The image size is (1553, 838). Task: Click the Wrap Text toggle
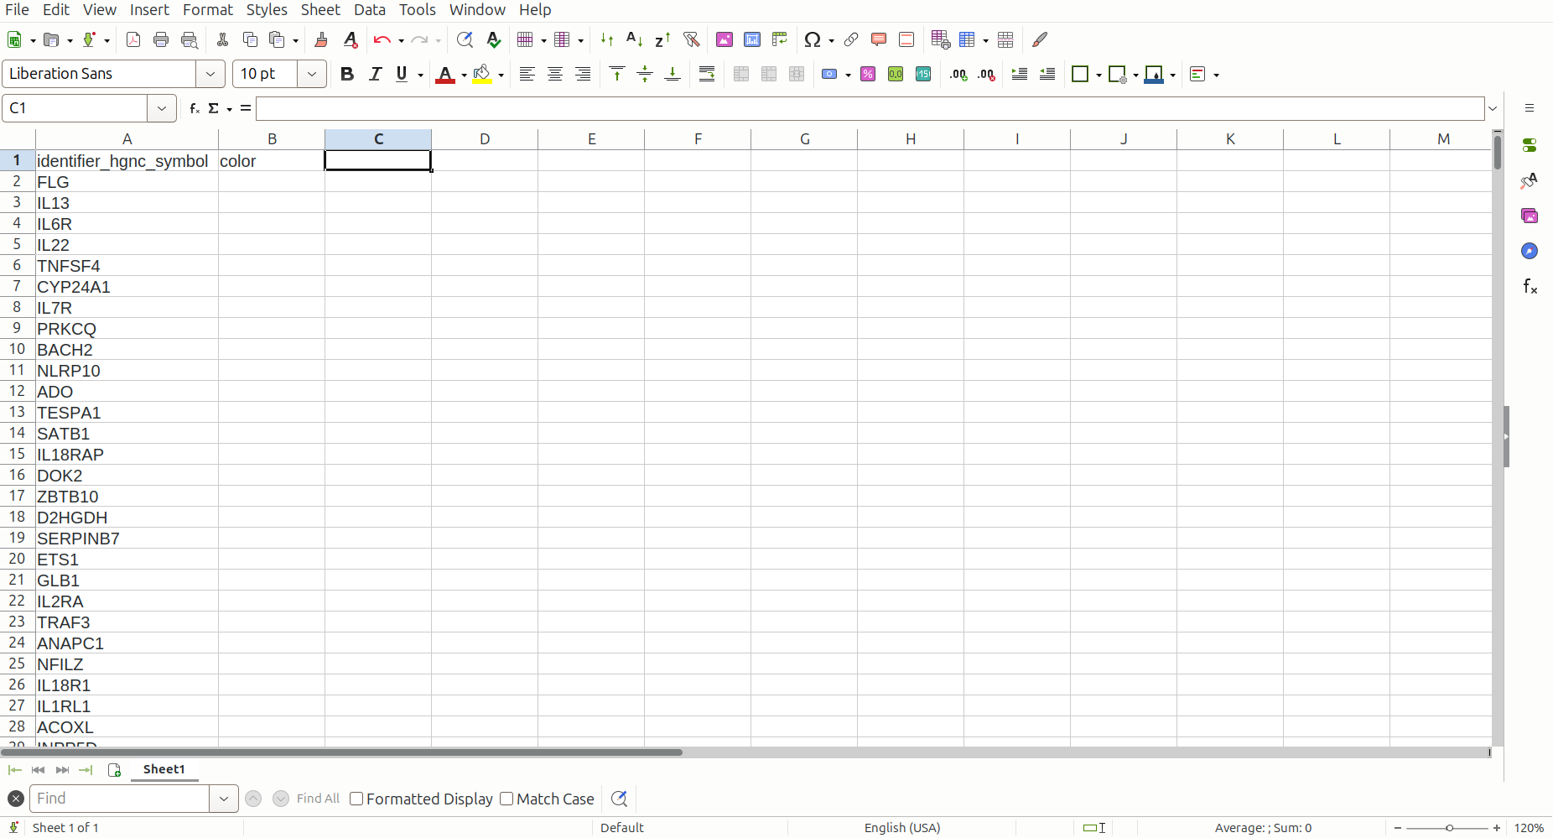(707, 75)
